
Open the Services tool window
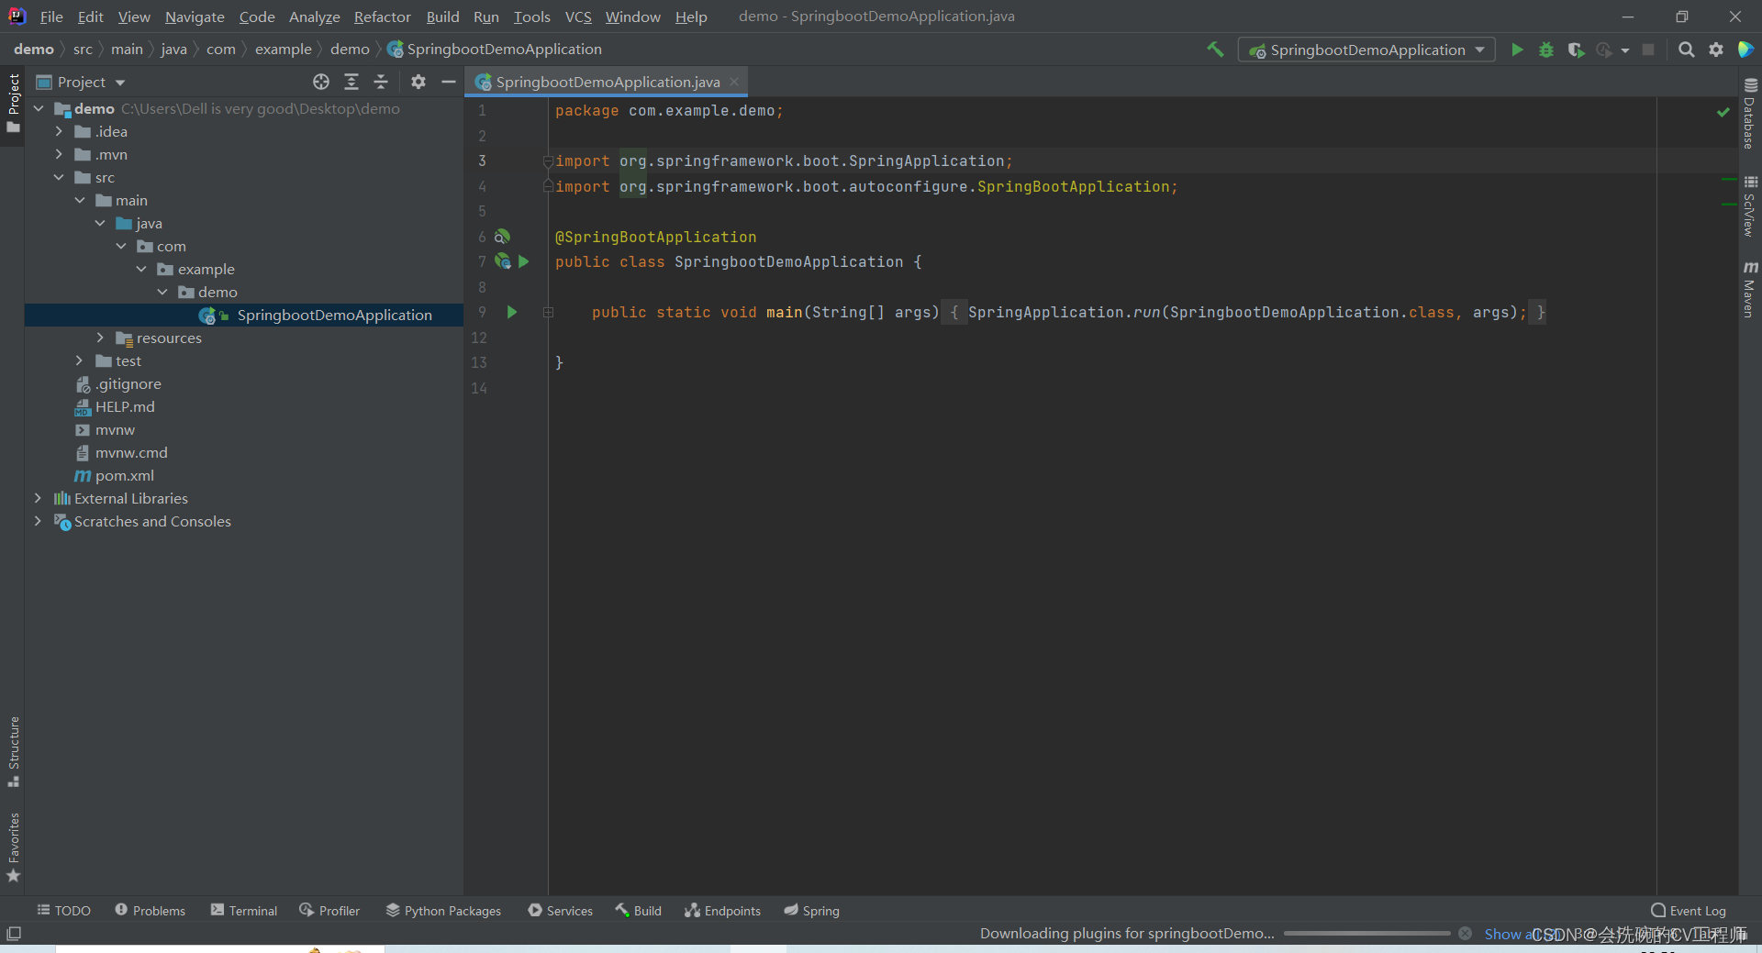click(561, 910)
